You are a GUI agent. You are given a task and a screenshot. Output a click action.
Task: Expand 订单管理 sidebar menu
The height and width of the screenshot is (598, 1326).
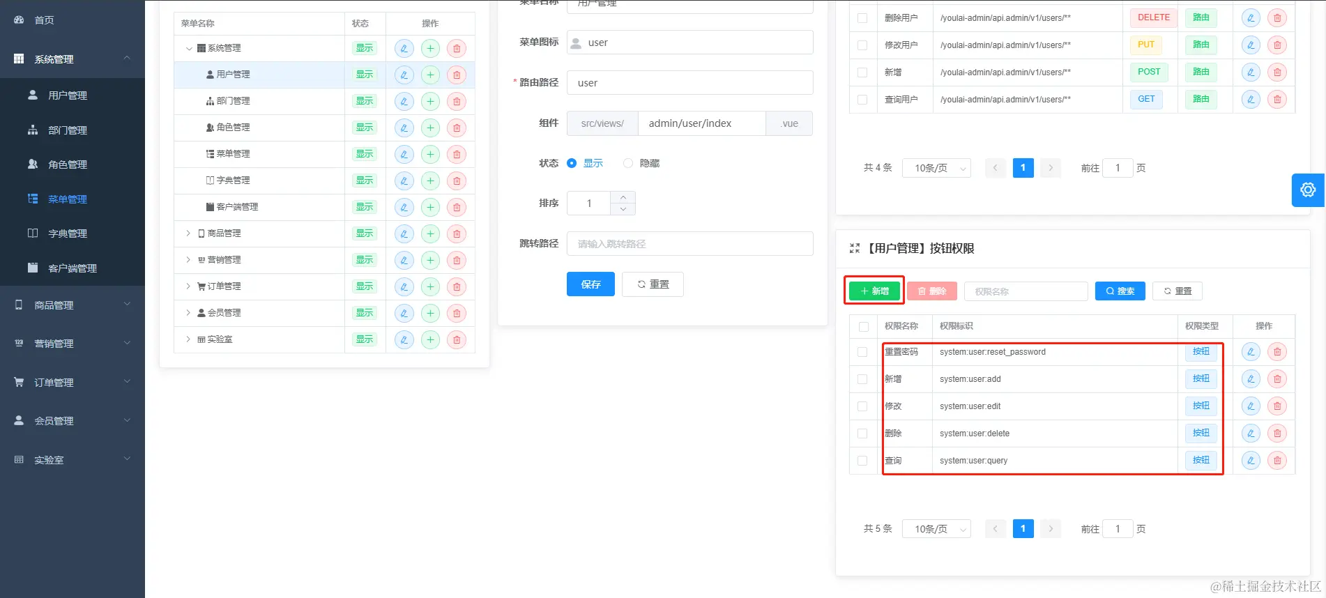click(73, 382)
